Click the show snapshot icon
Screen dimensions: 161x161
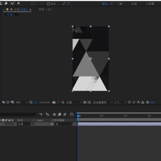tap(58, 102)
